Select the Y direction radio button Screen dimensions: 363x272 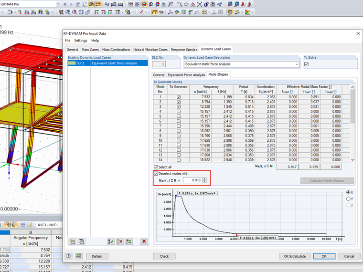coord(348,199)
